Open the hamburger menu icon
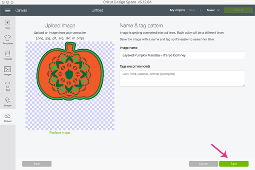The height and width of the screenshot is (170, 255). tap(8, 10)
